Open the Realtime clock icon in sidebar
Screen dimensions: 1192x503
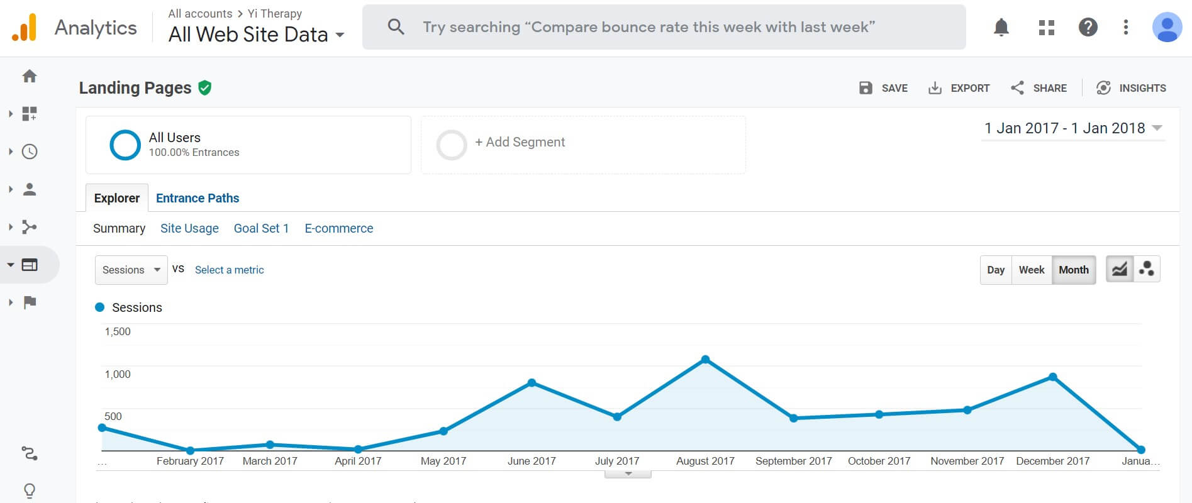coord(30,152)
